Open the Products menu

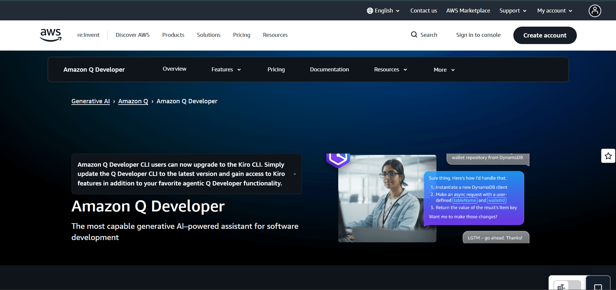(x=173, y=35)
